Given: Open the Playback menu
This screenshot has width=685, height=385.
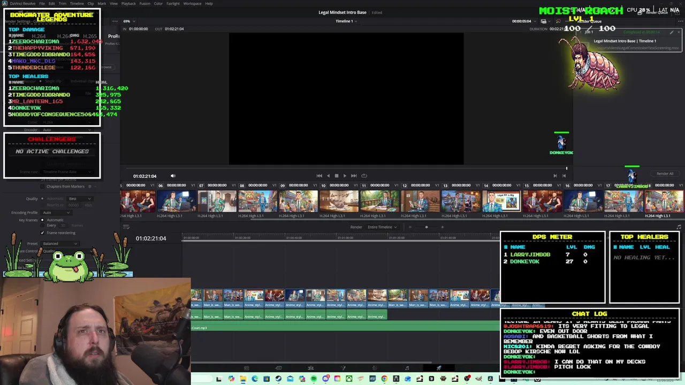Looking at the screenshot, I should (128, 4).
